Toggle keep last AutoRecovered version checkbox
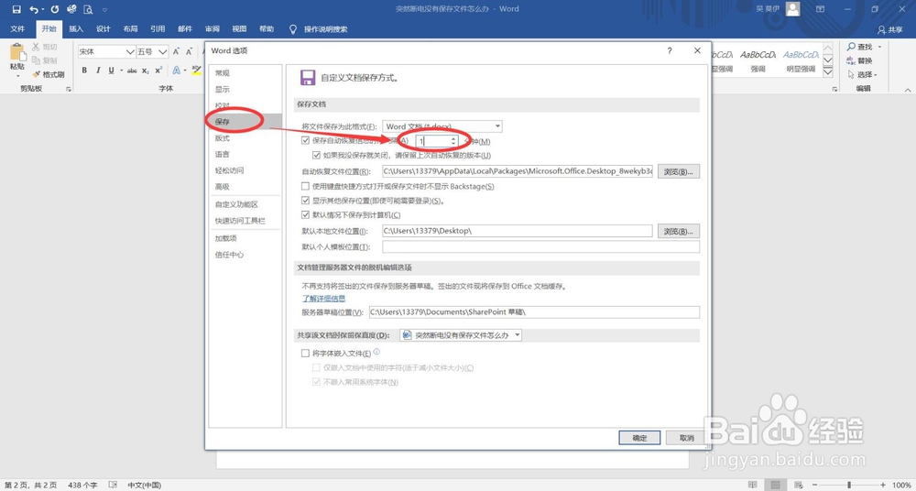Image resolution: width=916 pixels, height=491 pixels. [316, 156]
